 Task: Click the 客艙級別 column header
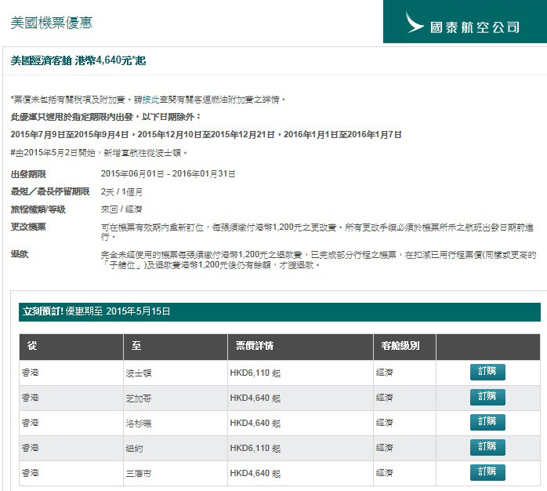[x=400, y=346]
